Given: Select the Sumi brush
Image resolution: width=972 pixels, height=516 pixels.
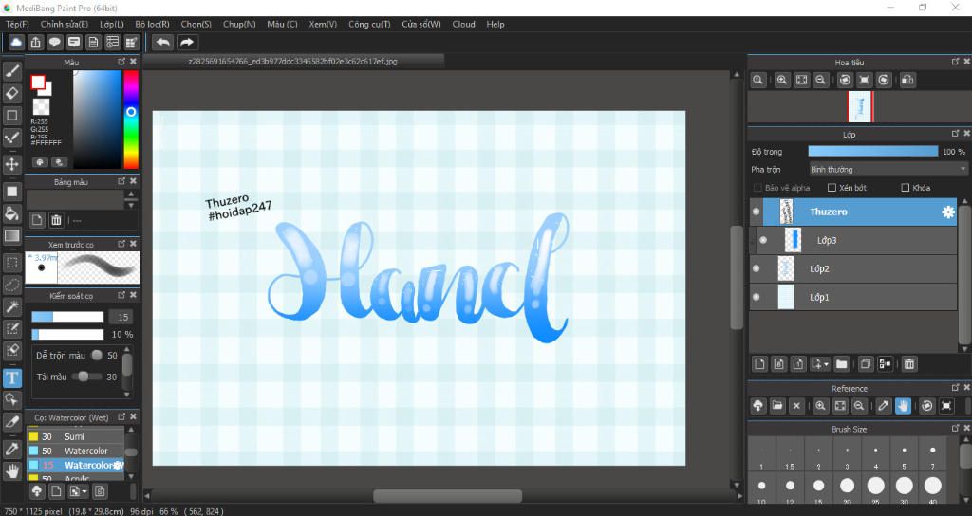Looking at the screenshot, I should tap(75, 436).
